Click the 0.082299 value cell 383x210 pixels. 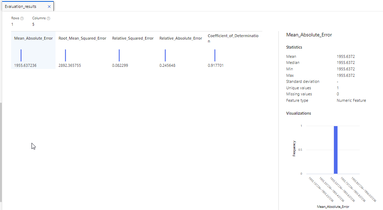[120, 66]
